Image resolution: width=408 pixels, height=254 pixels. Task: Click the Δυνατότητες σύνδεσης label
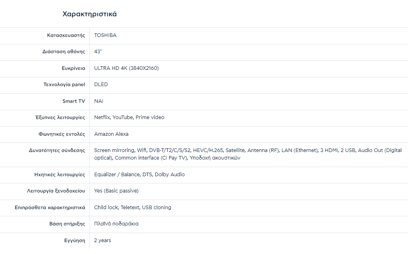click(57, 150)
